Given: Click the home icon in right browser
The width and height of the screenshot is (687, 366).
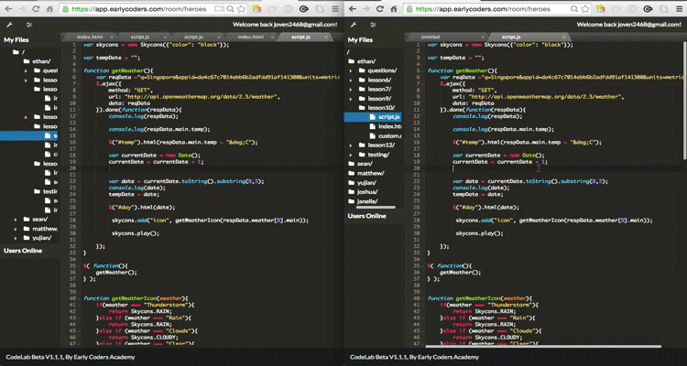Looking at the screenshot, I should coord(394,8).
